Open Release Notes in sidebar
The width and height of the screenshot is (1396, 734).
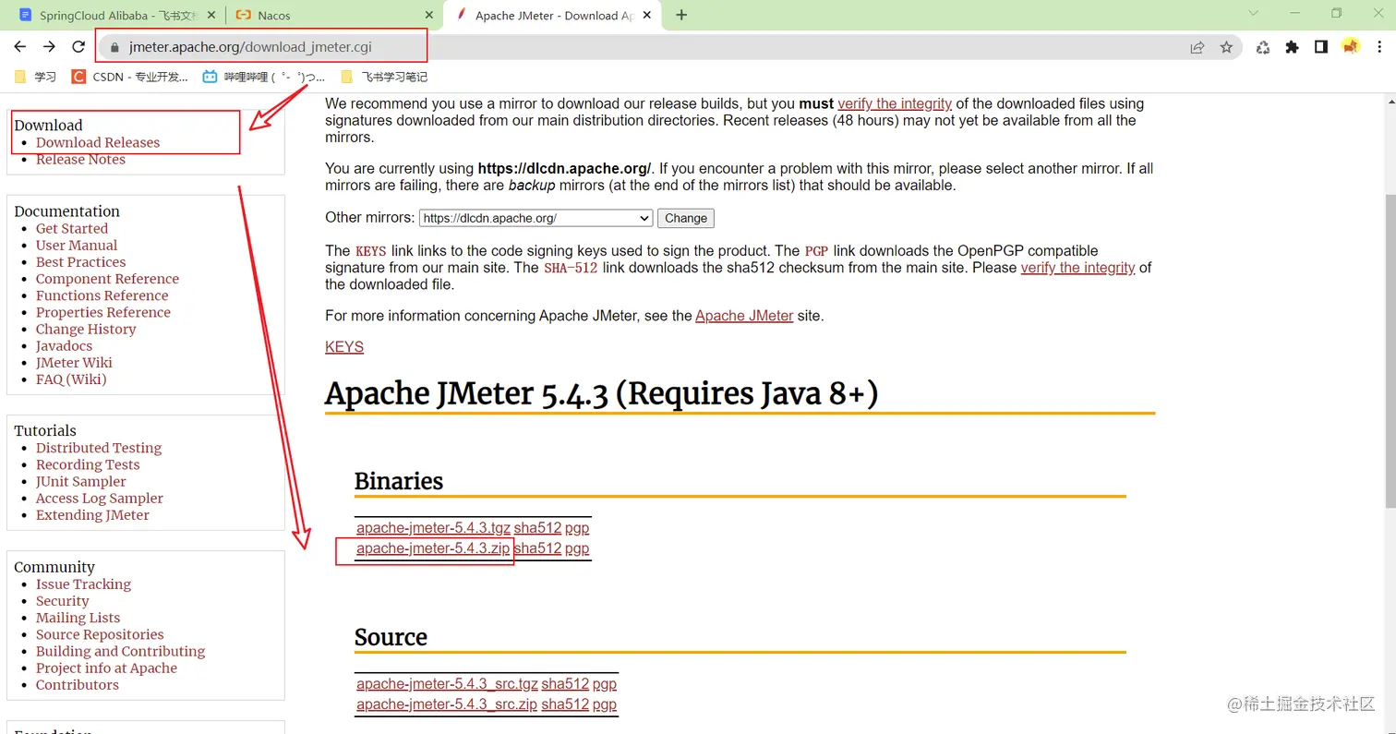[80, 159]
